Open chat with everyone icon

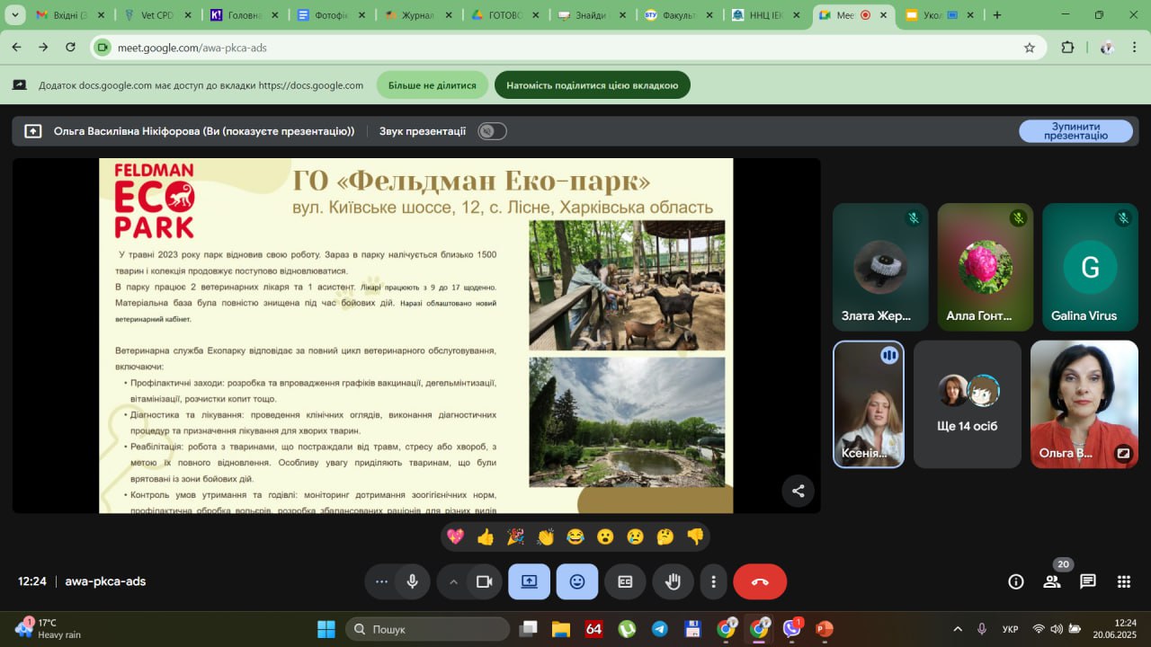point(1088,581)
